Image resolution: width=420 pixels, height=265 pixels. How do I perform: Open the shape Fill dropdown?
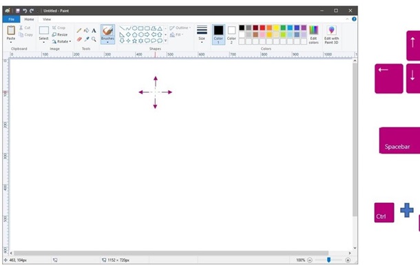tap(177, 35)
